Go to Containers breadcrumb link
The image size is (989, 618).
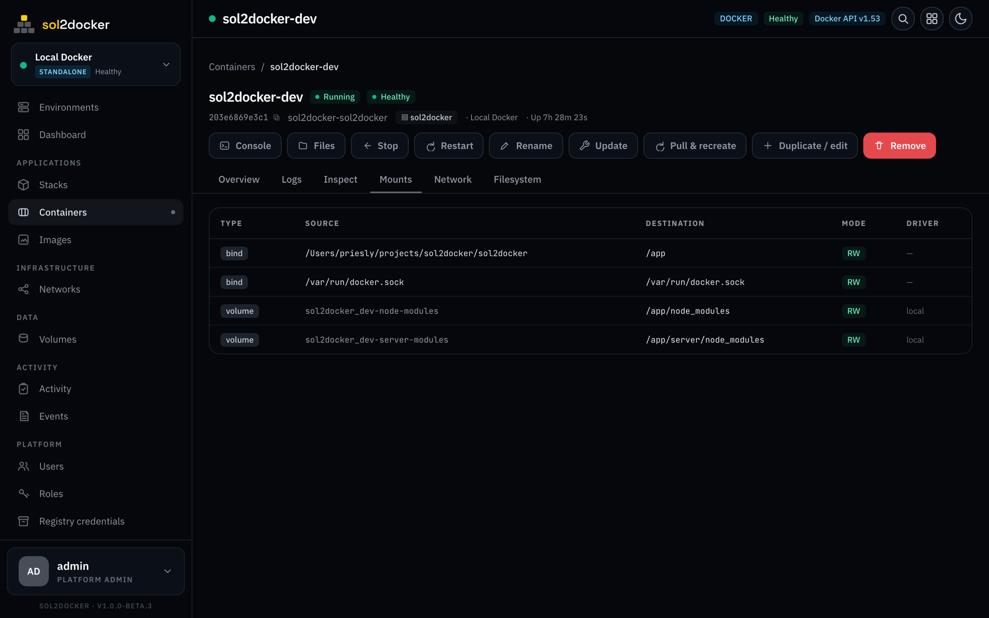coord(232,67)
